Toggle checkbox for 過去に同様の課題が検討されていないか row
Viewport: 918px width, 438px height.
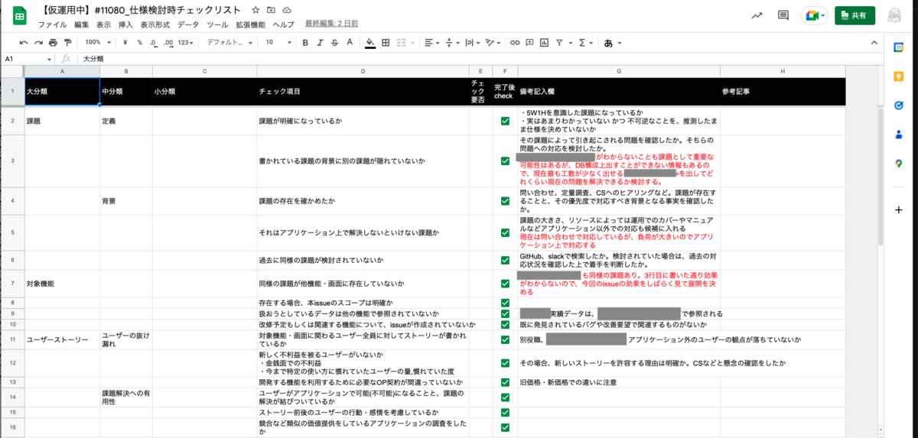pos(505,260)
